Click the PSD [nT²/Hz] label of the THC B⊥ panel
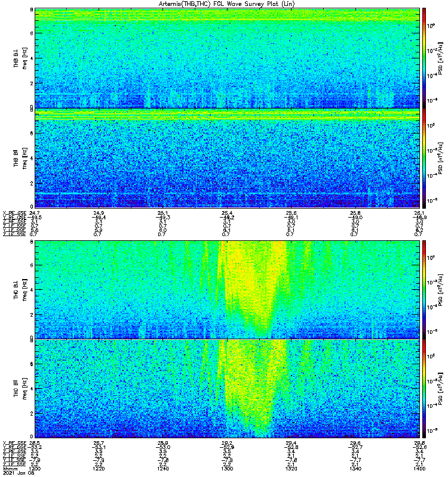448x477 pixels. tap(440, 289)
